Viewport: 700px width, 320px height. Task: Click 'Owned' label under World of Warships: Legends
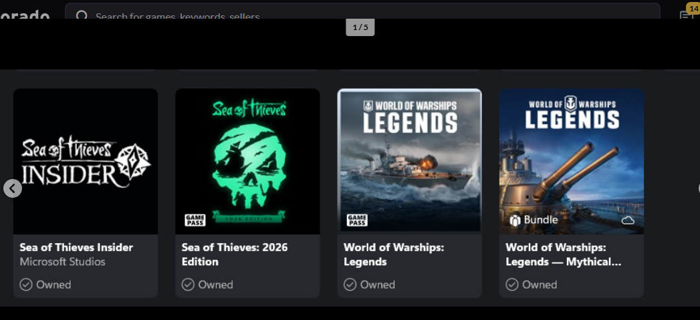point(378,285)
